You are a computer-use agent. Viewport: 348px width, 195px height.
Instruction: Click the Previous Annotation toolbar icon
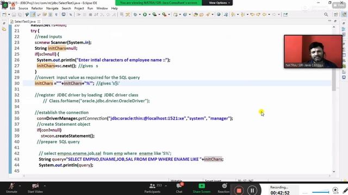(x=243, y=15)
